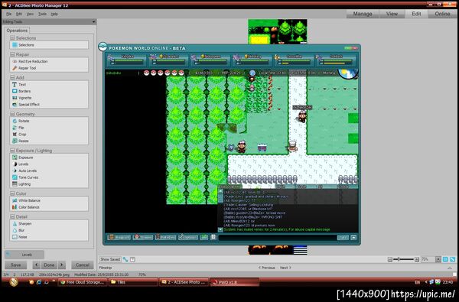Open the zoom percentage dropdown

coord(438,259)
